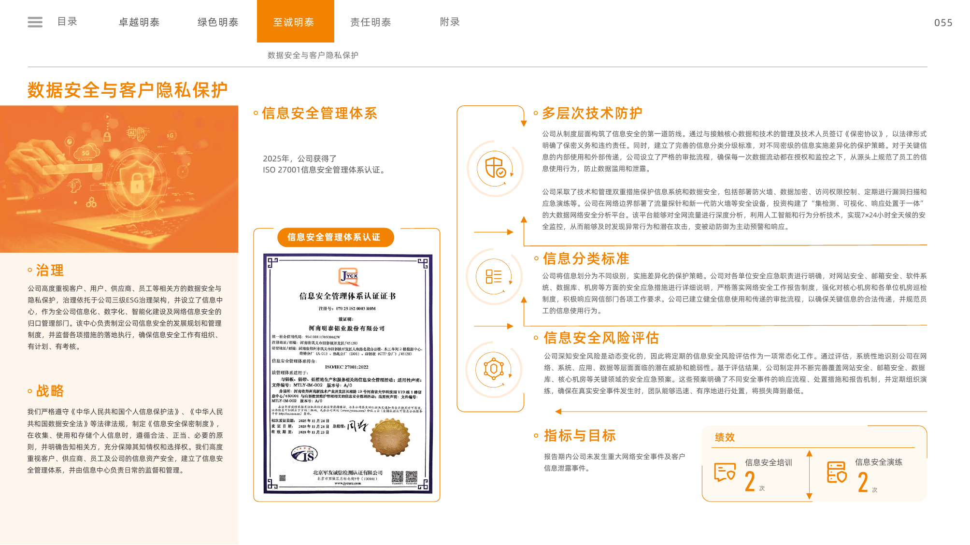Screen dimensions: 970x545
Task: Click the information security training icon
Action: point(725,472)
